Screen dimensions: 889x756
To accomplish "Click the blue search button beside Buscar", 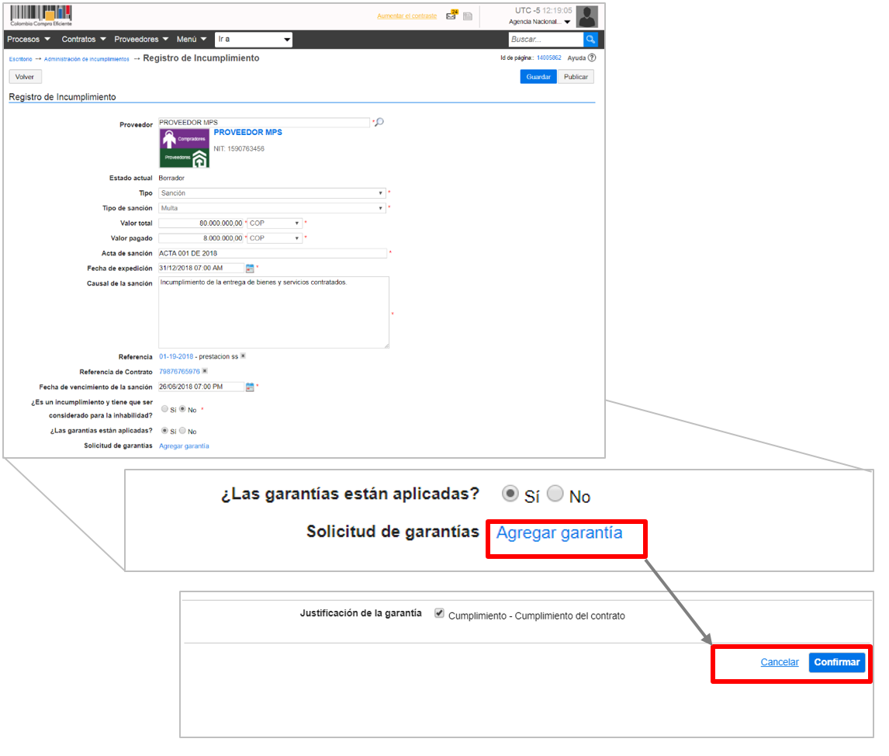I will pos(591,39).
